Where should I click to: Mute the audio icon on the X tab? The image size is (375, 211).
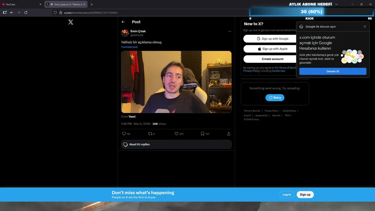52,4
